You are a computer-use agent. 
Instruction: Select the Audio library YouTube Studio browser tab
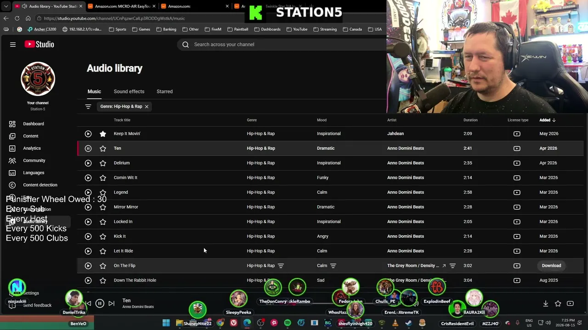49,6
